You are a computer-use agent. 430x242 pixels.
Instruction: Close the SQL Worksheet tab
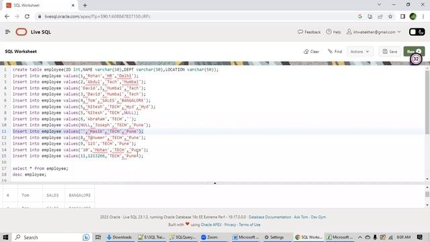point(73,5)
